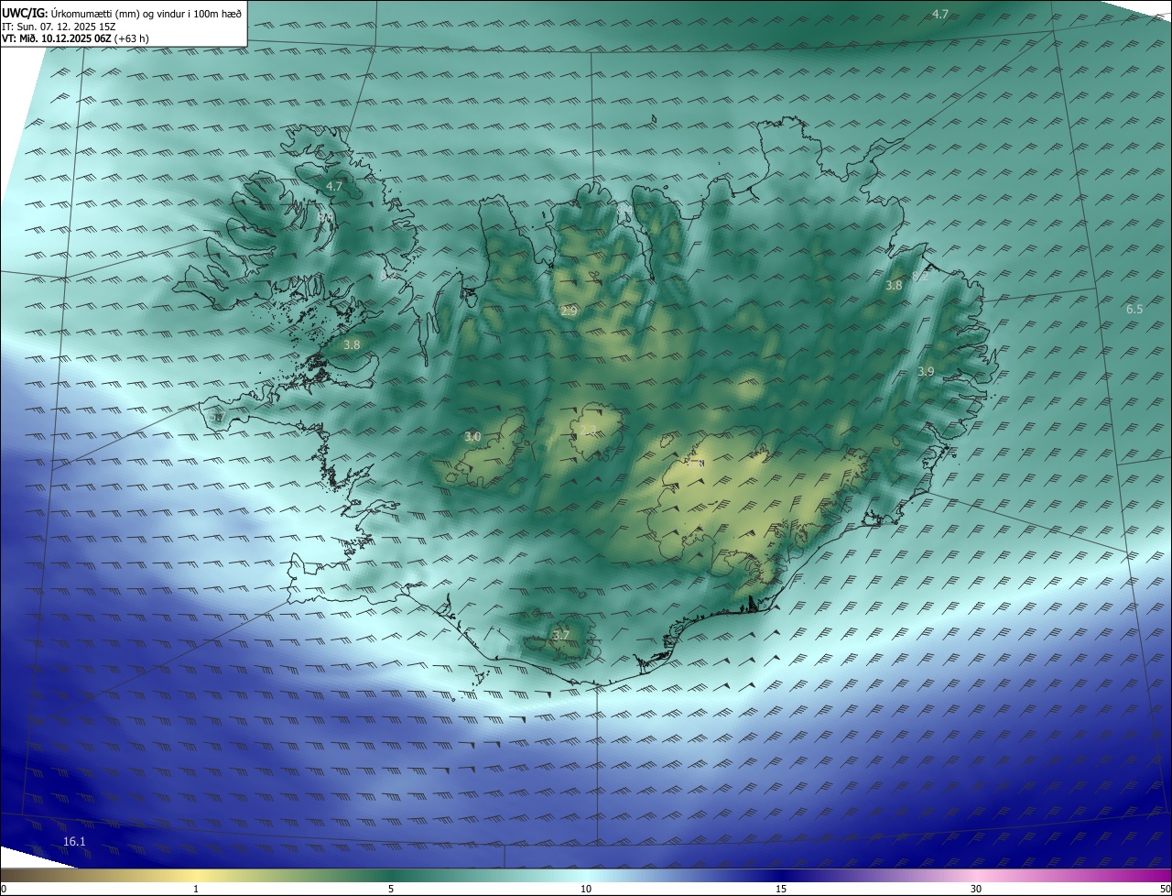Click the 50 tick on the color scale

[x=1165, y=889]
